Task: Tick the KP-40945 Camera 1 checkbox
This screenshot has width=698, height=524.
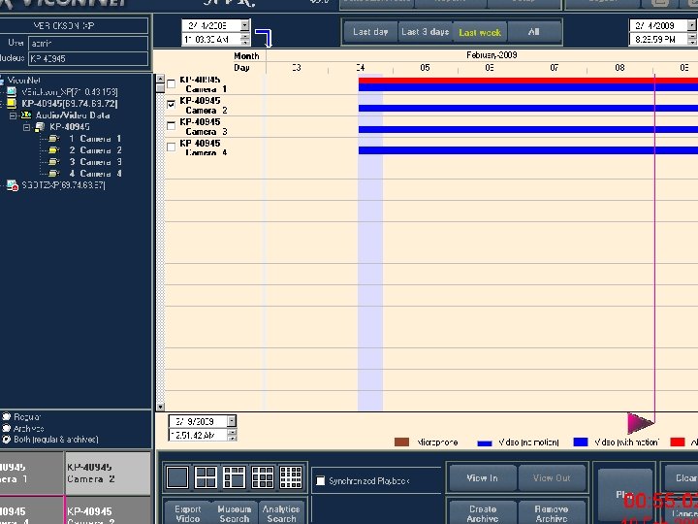Action: tap(171, 83)
